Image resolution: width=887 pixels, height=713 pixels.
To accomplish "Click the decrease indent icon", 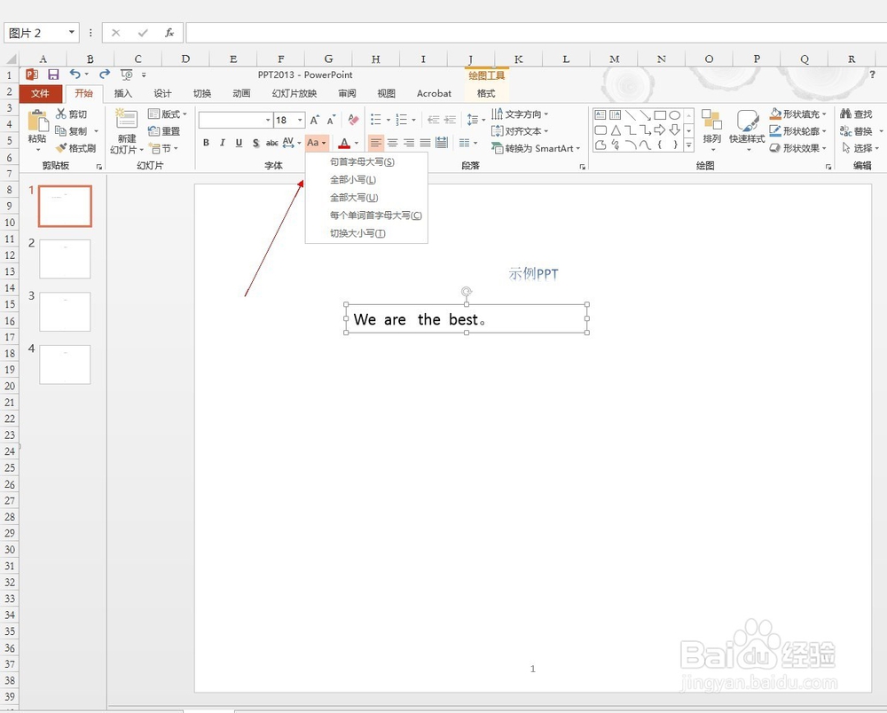I will coord(434,120).
